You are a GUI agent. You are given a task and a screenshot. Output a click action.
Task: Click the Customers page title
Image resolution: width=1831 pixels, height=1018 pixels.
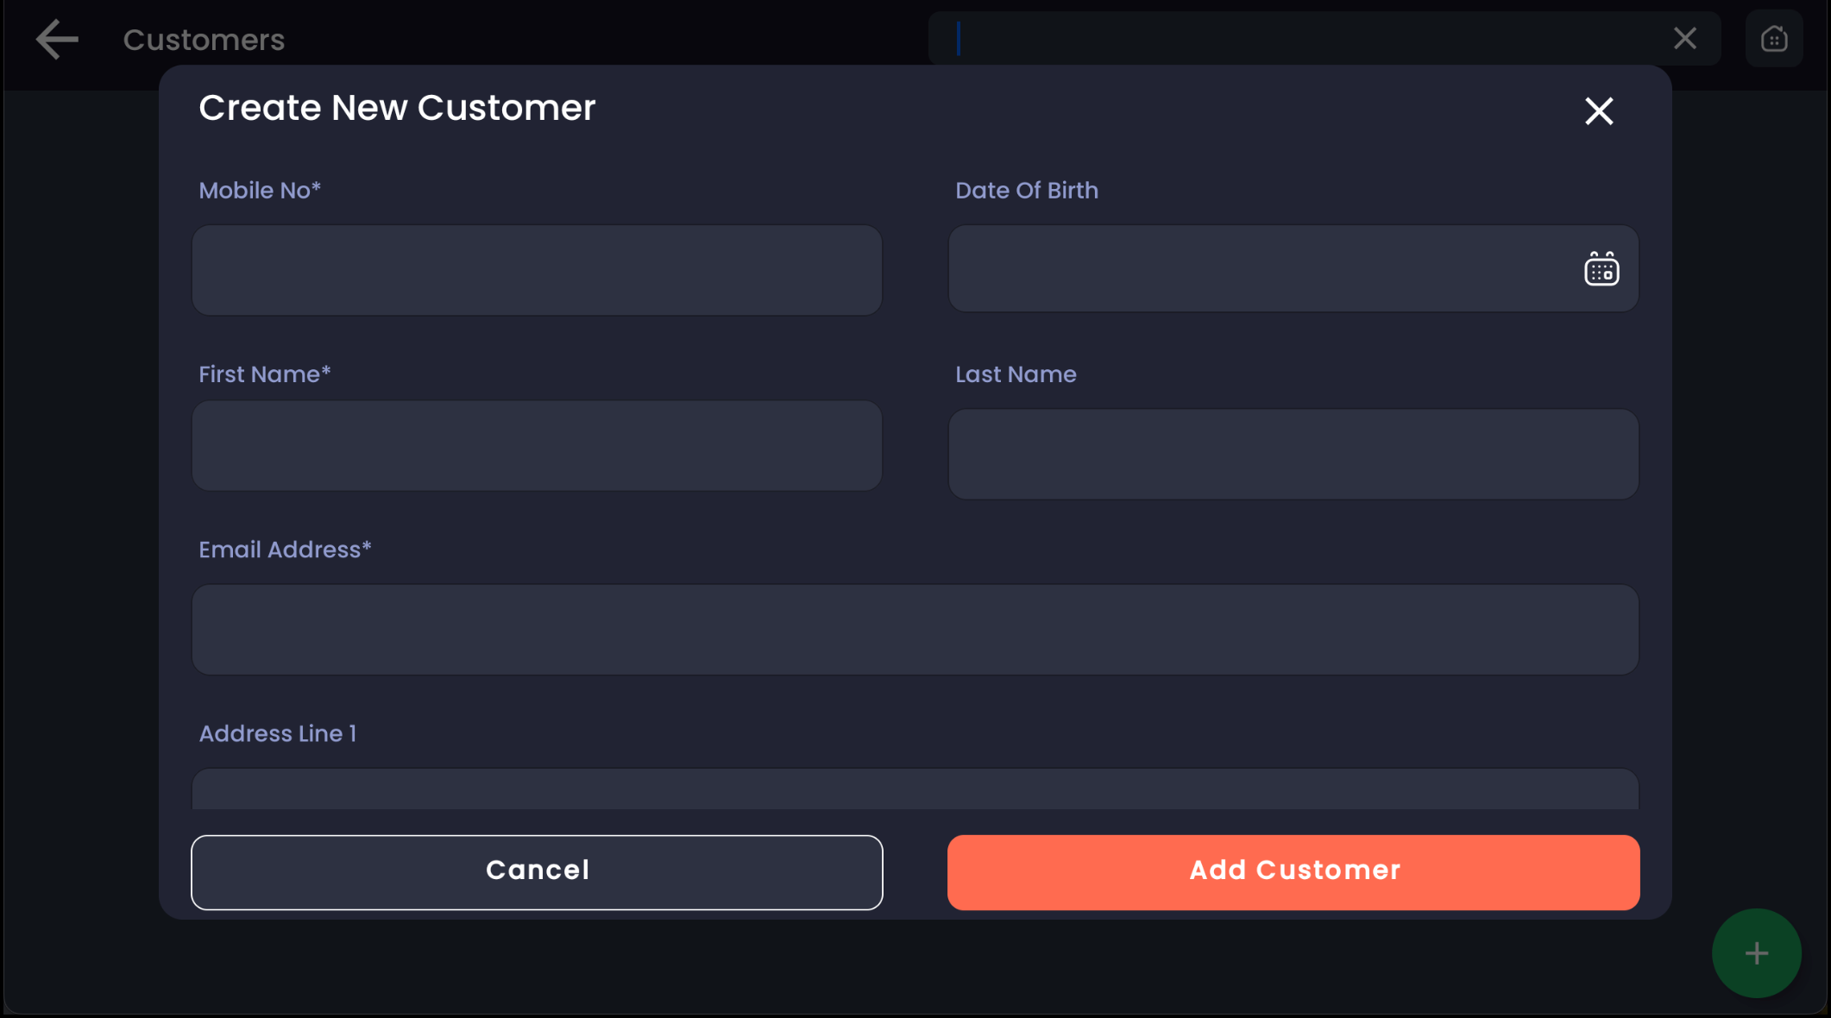204,40
